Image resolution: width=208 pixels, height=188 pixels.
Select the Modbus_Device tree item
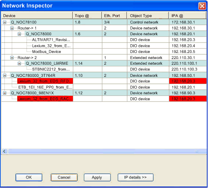coord(46,52)
